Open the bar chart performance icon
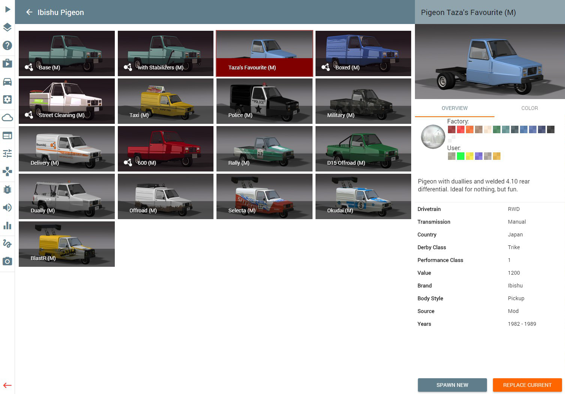This screenshot has width=565, height=394. (x=8, y=226)
